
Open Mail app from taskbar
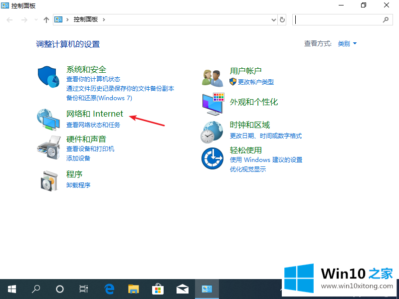182,289
